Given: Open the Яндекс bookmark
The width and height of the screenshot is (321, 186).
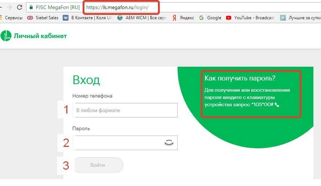Looking at the screenshot, I should [x=183, y=17].
